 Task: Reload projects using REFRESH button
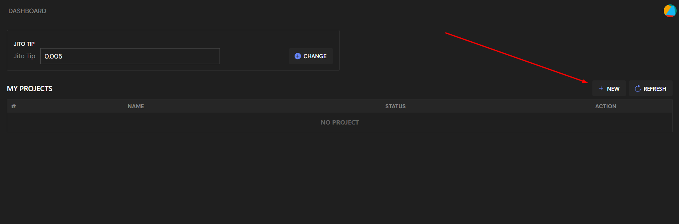pyautogui.click(x=651, y=88)
